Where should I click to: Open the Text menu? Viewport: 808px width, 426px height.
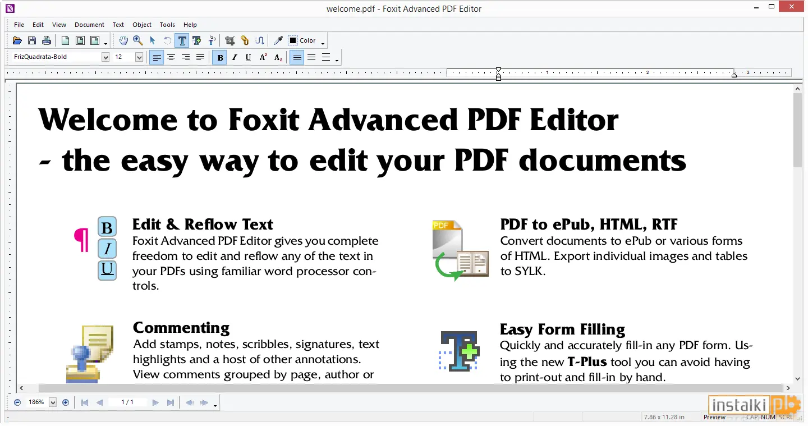click(x=118, y=25)
